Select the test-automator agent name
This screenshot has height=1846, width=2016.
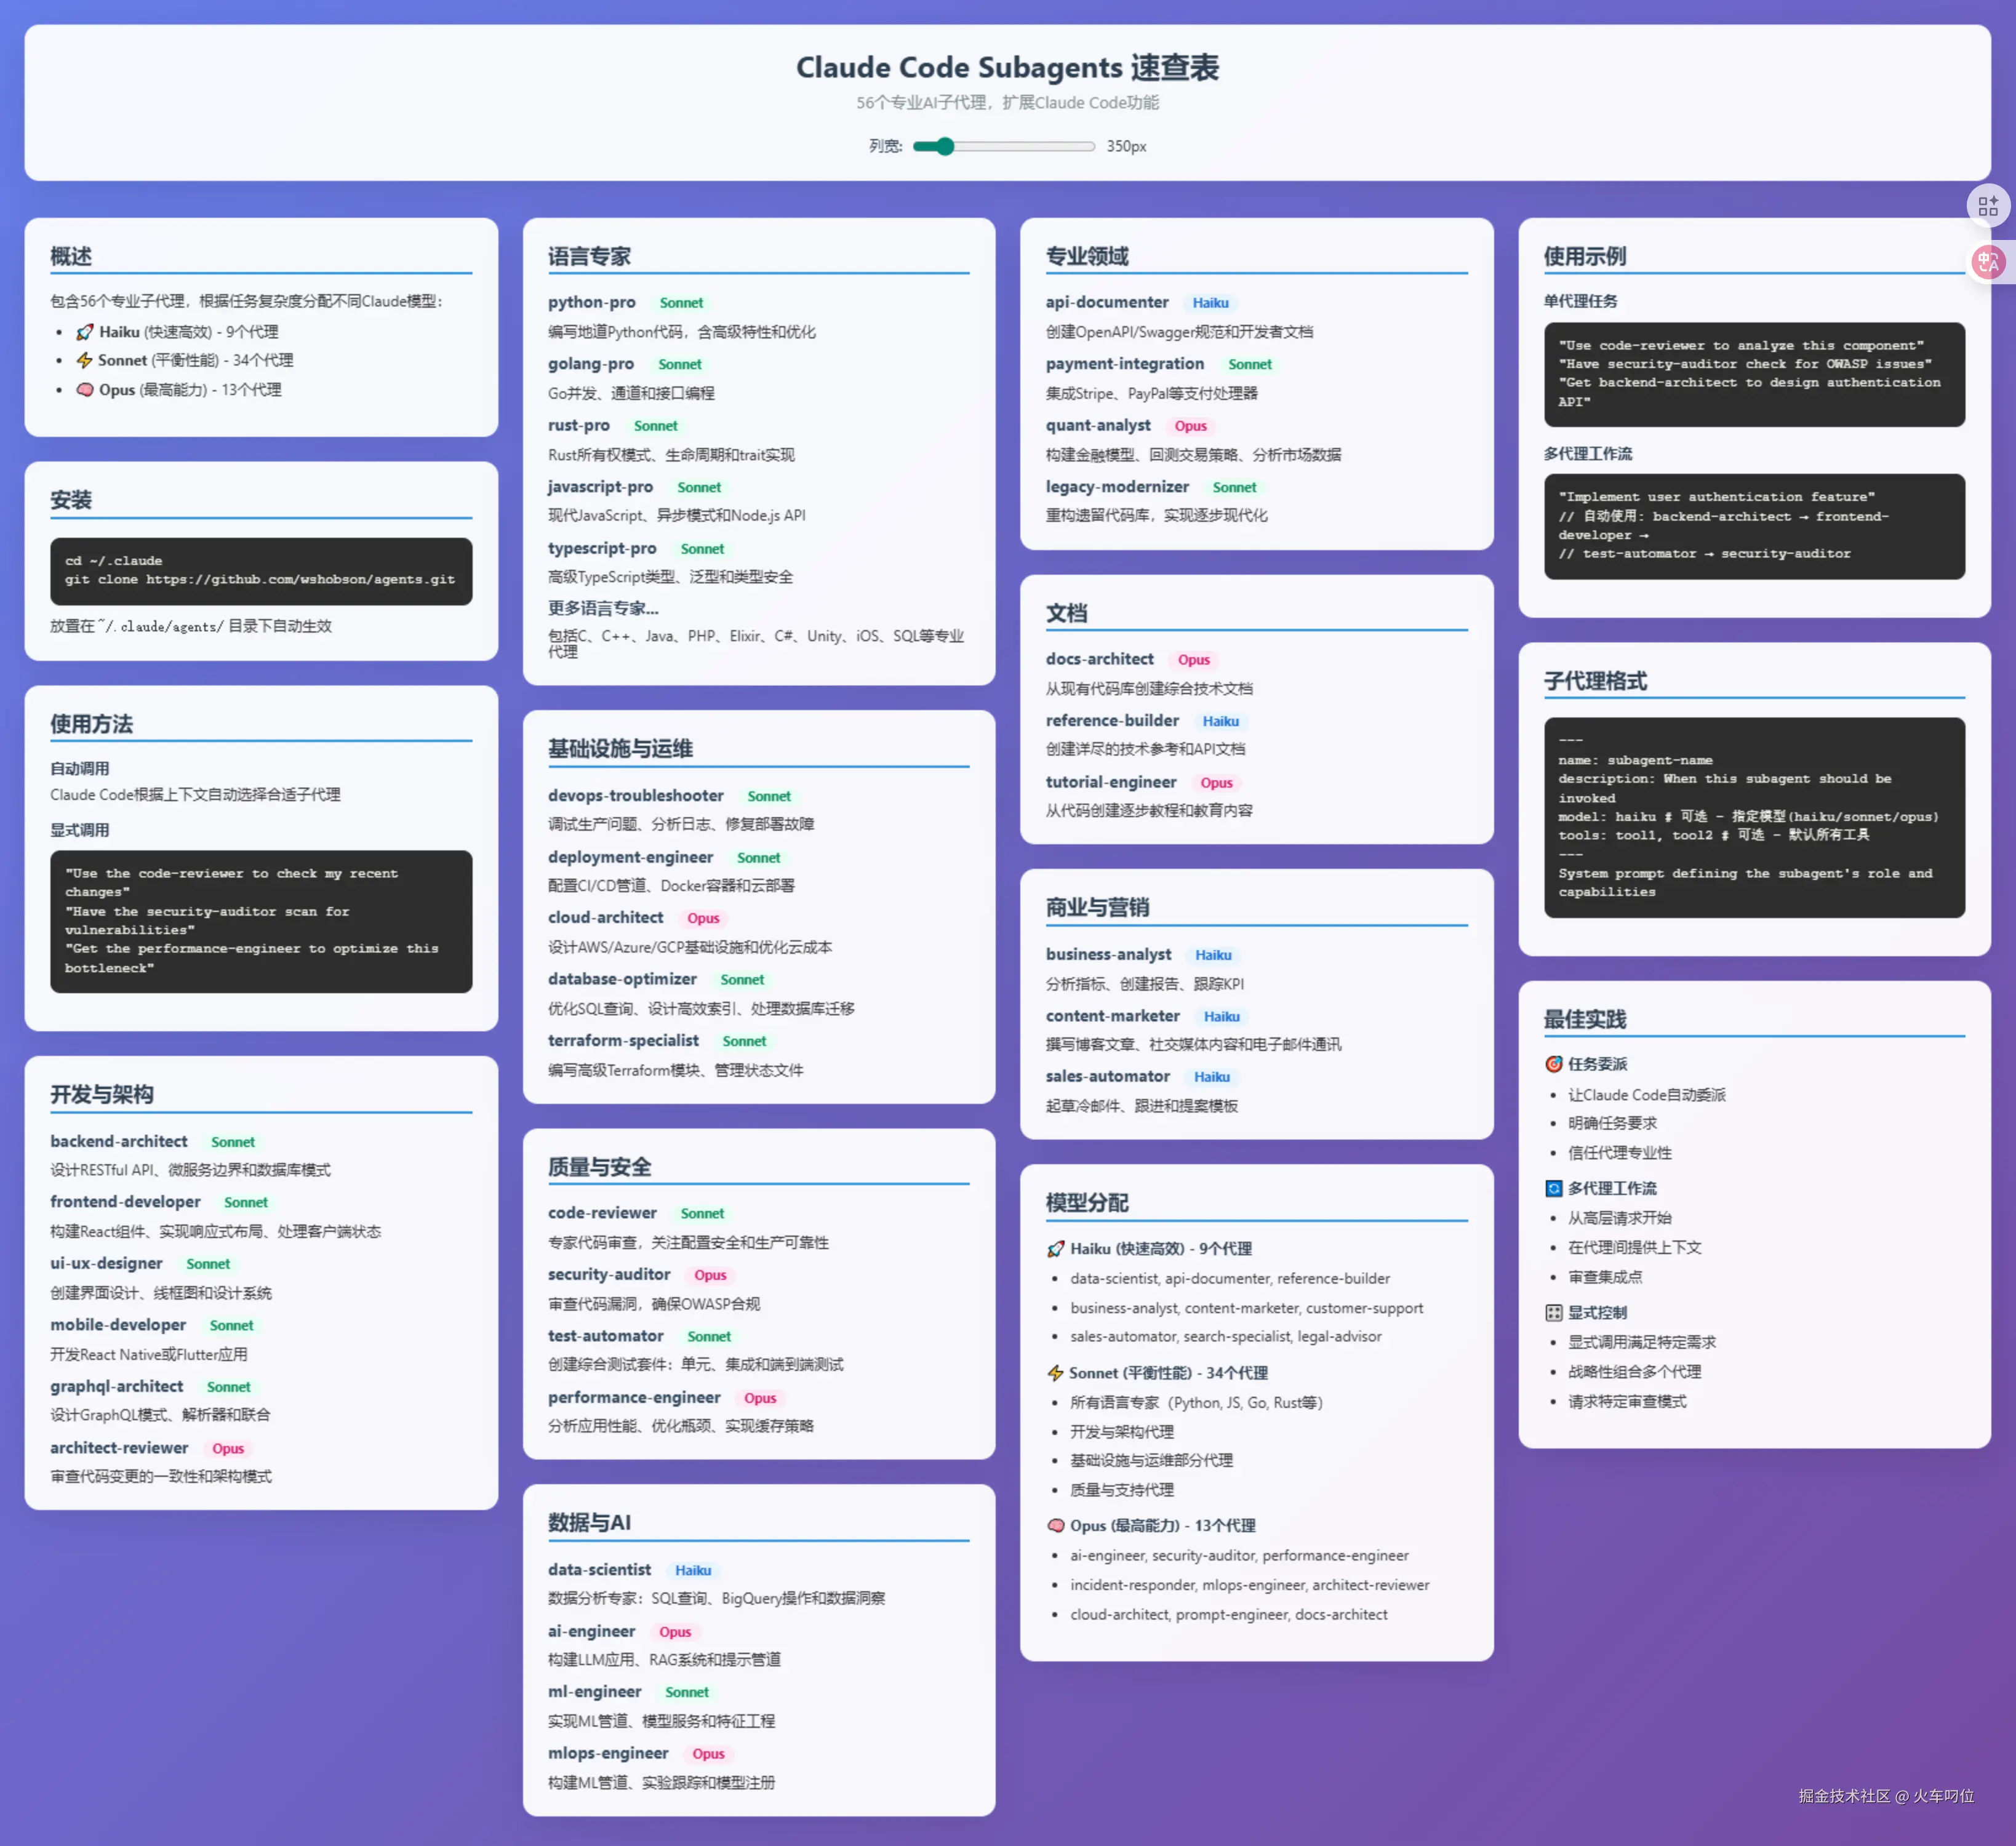click(606, 1336)
